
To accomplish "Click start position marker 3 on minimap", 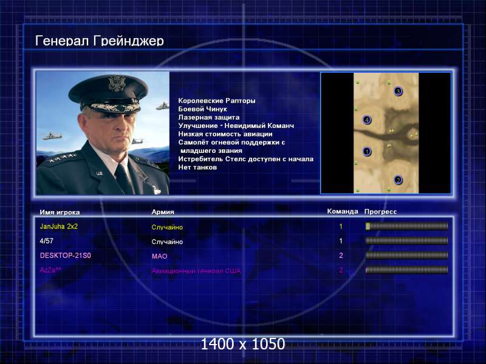I will click(x=399, y=92).
